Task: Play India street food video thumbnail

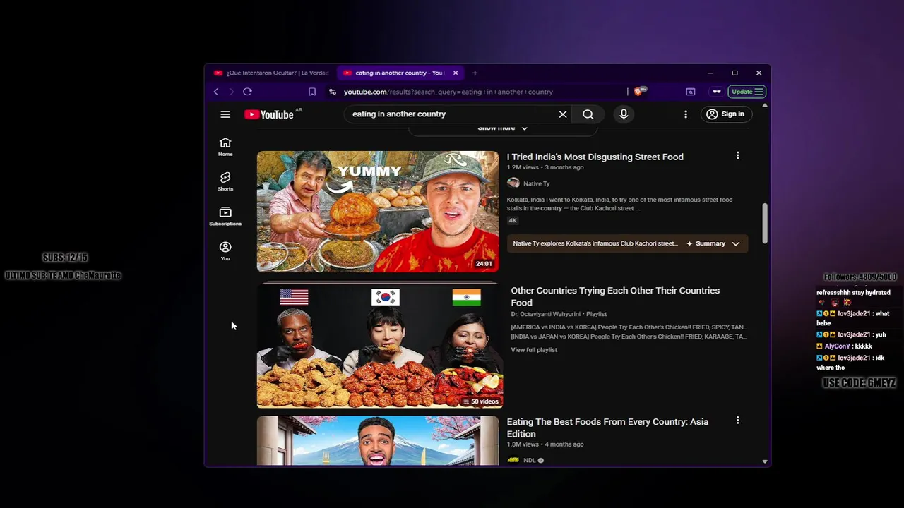Action: (x=378, y=212)
